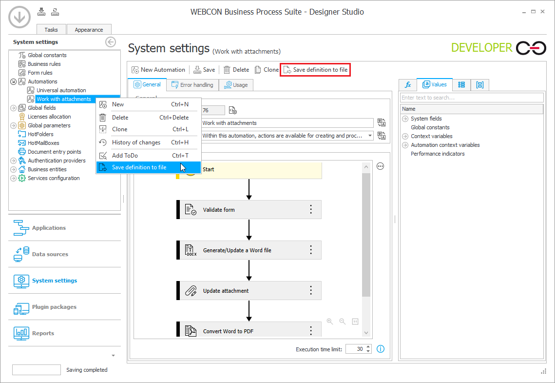Click the large round download arrow logo button
The image size is (555, 383).
(x=19, y=17)
